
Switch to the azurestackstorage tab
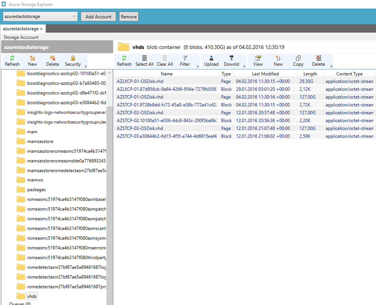21,29
